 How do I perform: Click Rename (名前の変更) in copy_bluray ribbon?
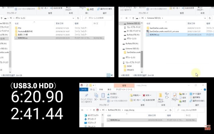148,100
